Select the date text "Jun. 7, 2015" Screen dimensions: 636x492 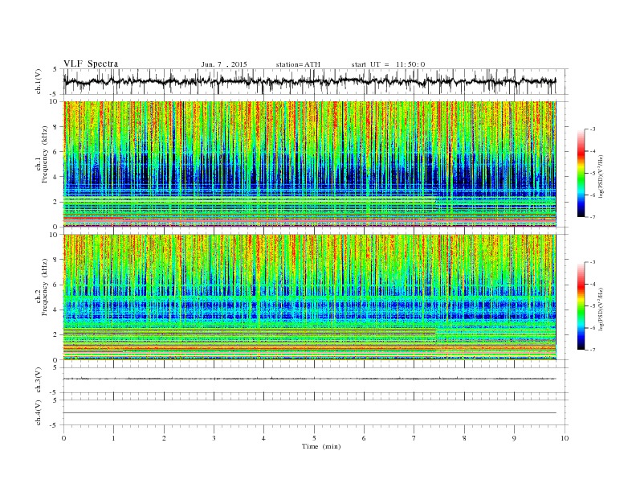tap(224, 64)
